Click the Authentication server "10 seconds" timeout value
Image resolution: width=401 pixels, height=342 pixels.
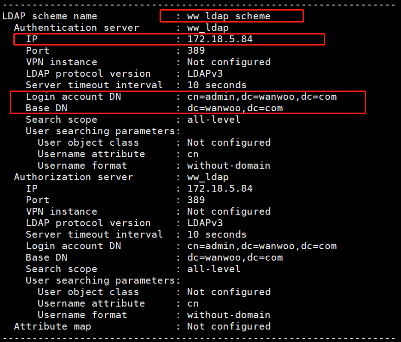point(217,85)
